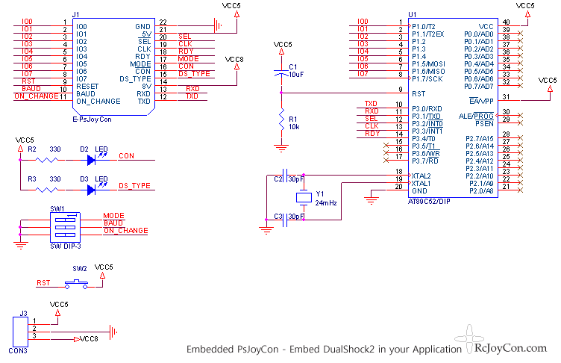Screen dimensions: 561x363
Task: Click the 10k resistor value
Action: pyautogui.click(x=294, y=127)
